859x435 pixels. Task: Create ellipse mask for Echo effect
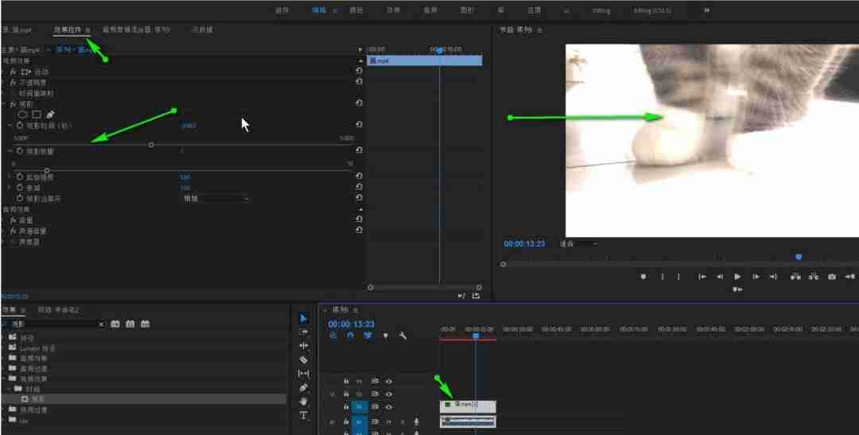tap(22, 115)
